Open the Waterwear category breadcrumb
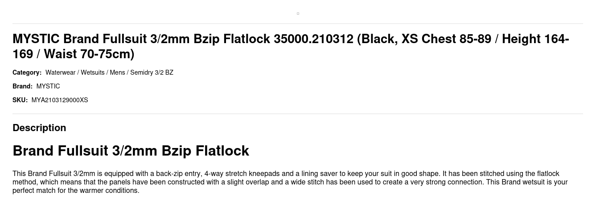592x208 pixels. tap(60, 72)
